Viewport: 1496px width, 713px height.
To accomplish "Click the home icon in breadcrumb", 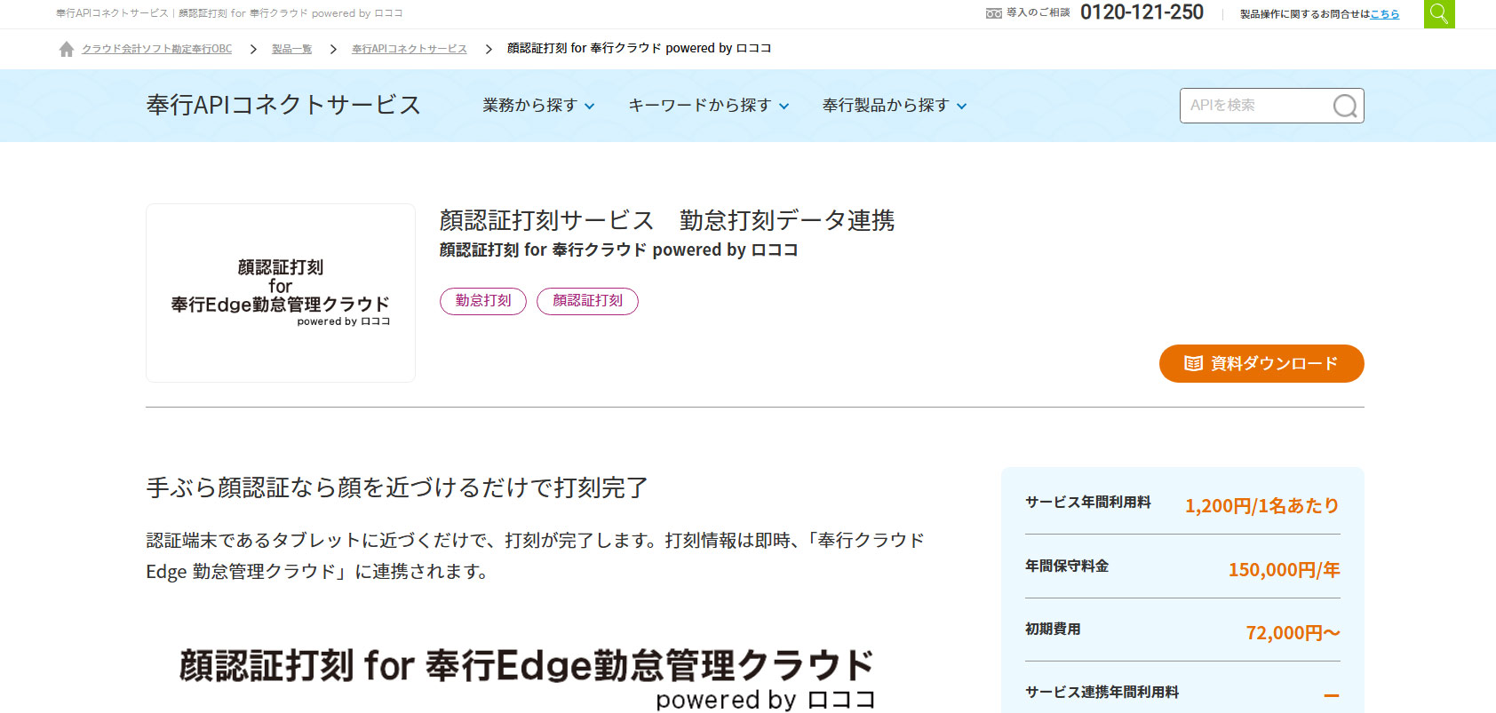I will pos(67,50).
